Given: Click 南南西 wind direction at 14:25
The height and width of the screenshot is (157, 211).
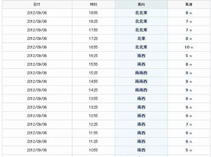Looking at the screenshot, I should [141, 90].
